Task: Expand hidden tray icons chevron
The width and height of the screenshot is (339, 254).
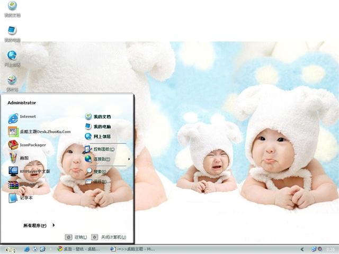Action: [302, 249]
